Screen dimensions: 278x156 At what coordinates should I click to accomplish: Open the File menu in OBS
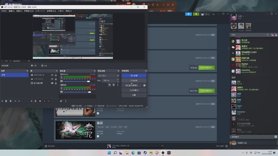(4, 11)
